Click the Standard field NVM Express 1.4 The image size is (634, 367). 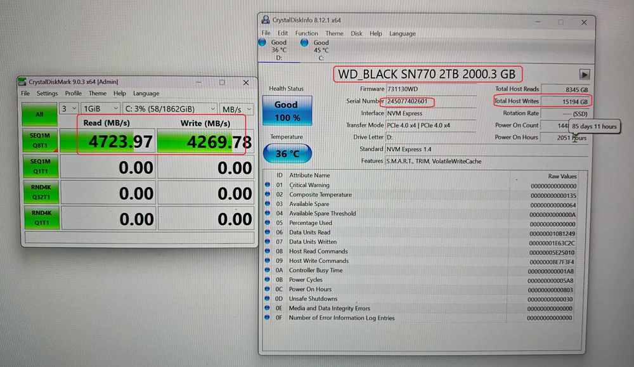[x=486, y=149]
